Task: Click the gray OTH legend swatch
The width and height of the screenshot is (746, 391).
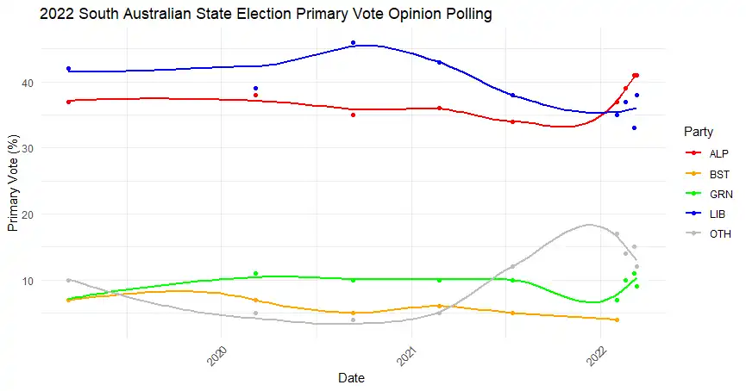Action: (x=692, y=233)
